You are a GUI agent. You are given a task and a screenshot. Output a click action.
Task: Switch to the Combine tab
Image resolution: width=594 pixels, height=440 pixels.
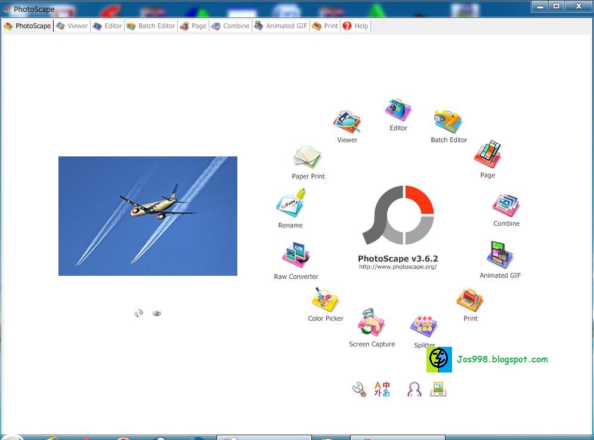tap(230, 26)
